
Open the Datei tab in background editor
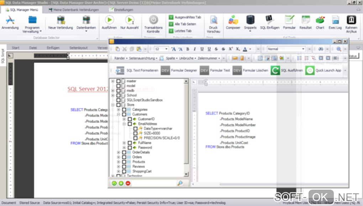(x=33, y=48)
